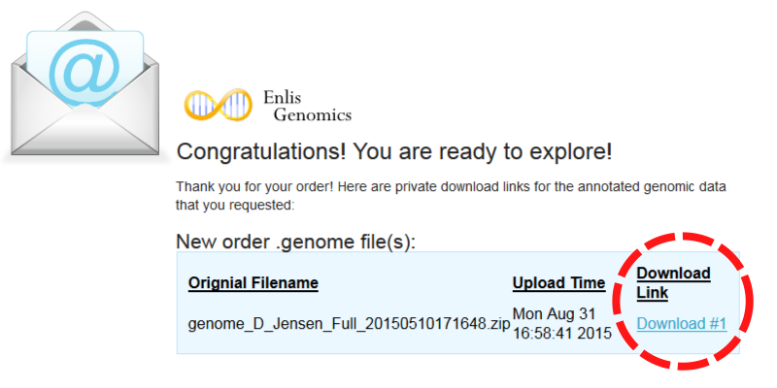Click the New order .genome file(s) heading
This screenshot has width=777, height=388.
[x=296, y=242]
